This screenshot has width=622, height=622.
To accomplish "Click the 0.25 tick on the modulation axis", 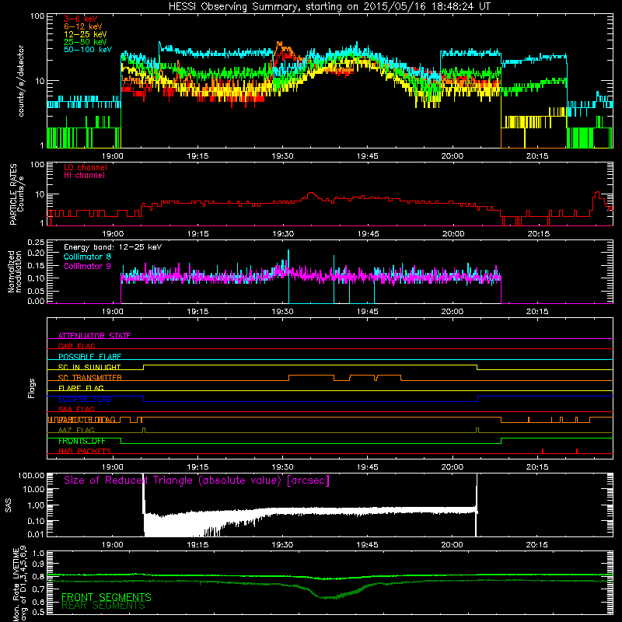I will click(36, 243).
